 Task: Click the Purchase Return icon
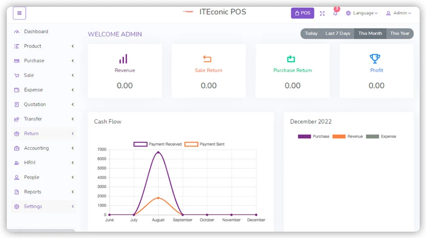pyautogui.click(x=291, y=59)
